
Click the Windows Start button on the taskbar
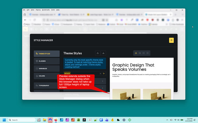coord(4,120)
